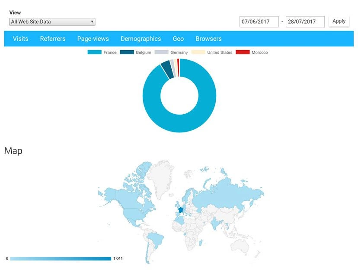Toggle the France legend color swatch
This screenshot has width=358, height=270.
pyautogui.click(x=94, y=52)
